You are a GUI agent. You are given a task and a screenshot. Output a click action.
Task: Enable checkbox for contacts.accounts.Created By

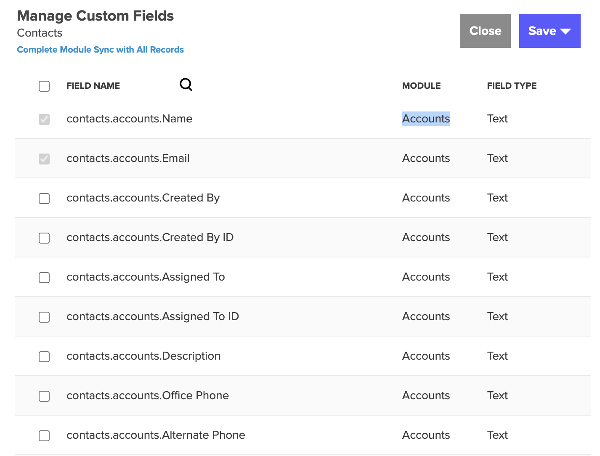44,199
